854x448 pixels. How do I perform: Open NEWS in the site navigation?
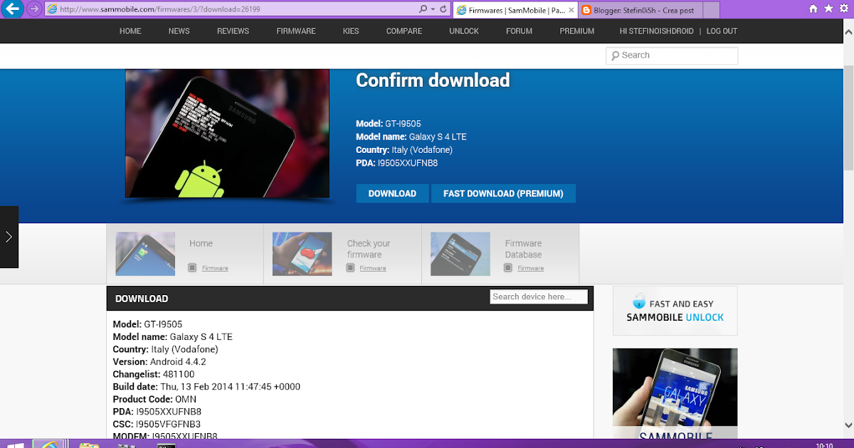[x=179, y=31]
